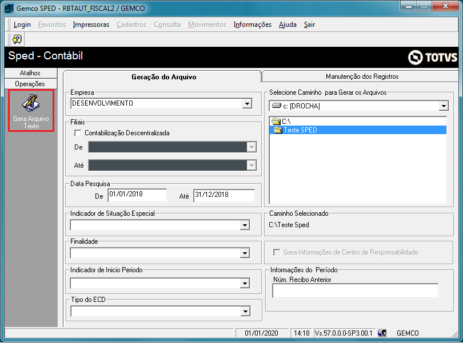Open the Tipo do ECD dropdown
Screen dimensions: 463x343
pyautogui.click(x=245, y=311)
